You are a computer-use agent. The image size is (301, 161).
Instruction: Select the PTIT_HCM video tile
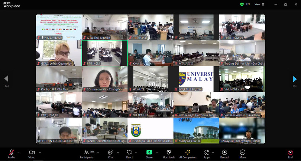(104, 53)
